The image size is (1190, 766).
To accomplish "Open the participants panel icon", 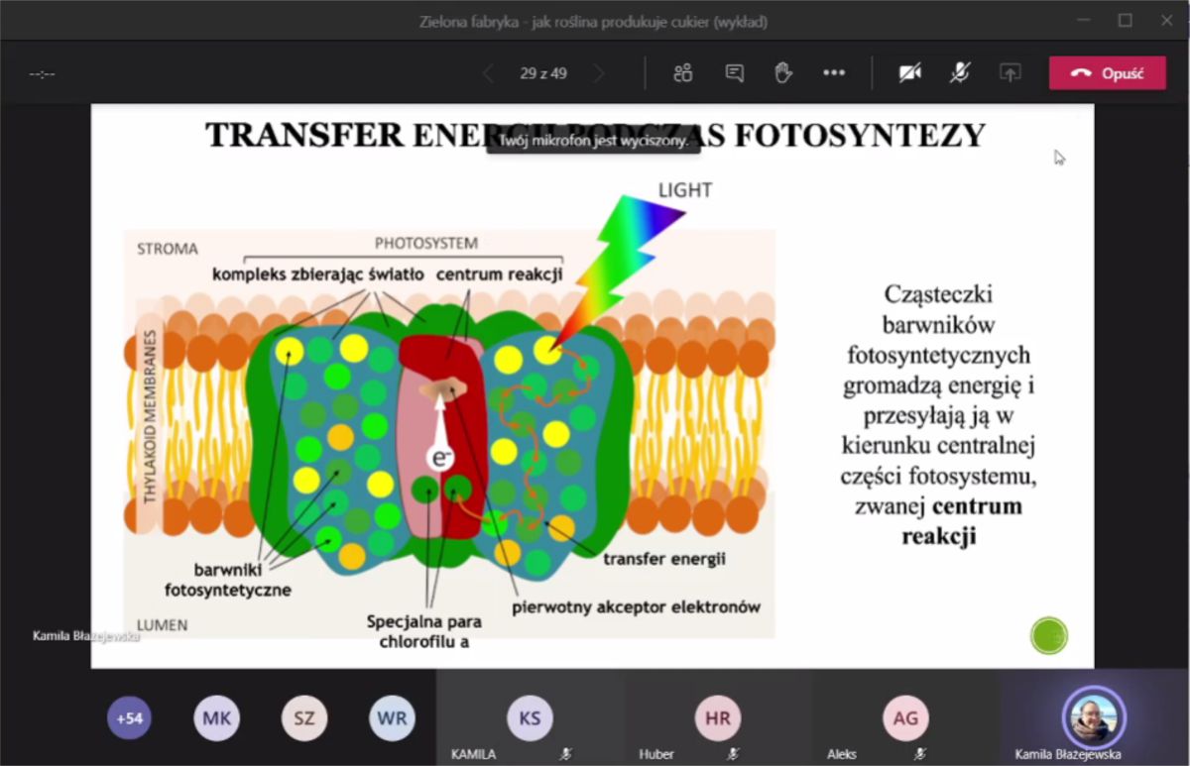I will [682, 73].
